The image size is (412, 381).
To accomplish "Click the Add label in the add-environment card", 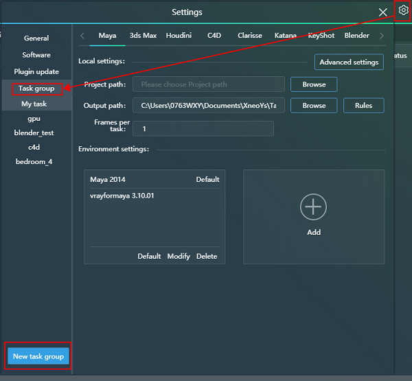I will point(314,232).
